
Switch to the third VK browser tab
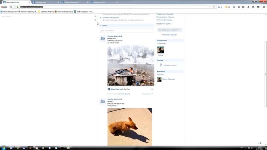click(75, 2)
